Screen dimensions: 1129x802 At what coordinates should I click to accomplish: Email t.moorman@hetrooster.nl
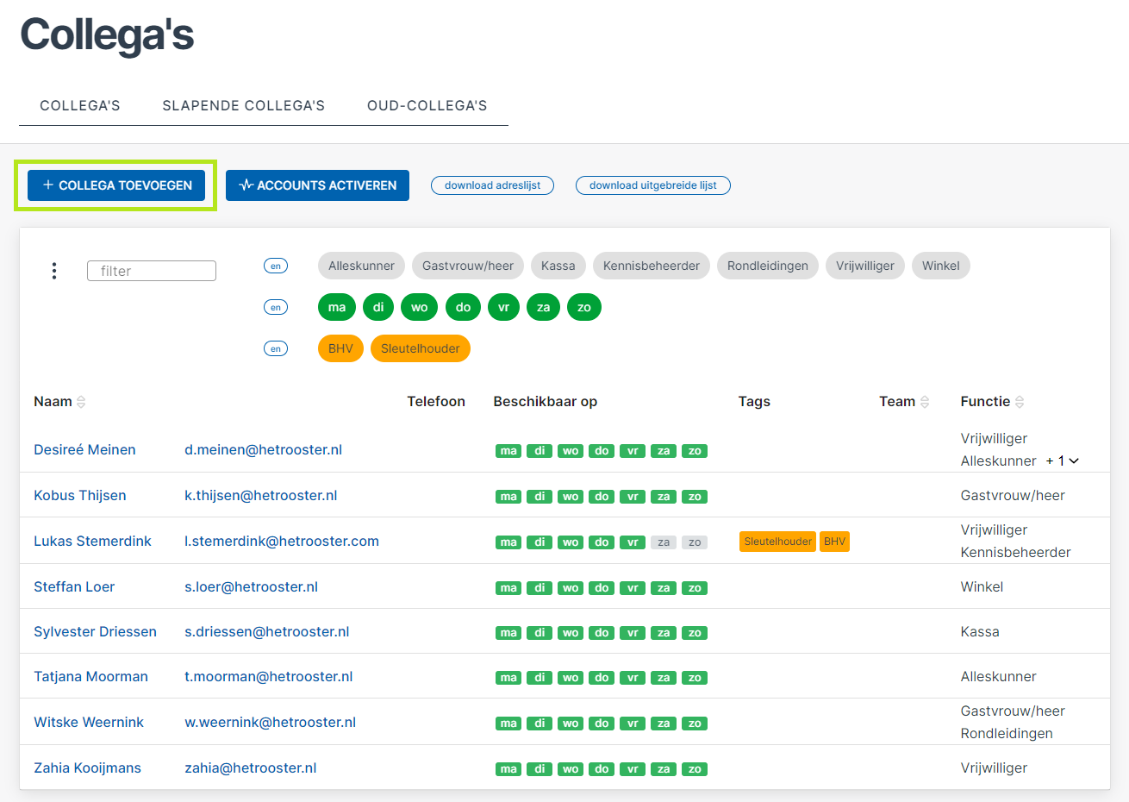click(268, 676)
